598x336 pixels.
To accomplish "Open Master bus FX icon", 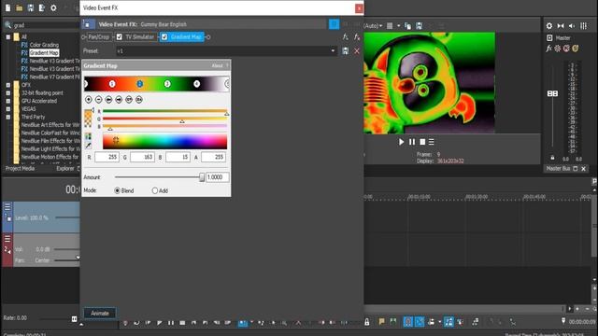I will (548, 49).
